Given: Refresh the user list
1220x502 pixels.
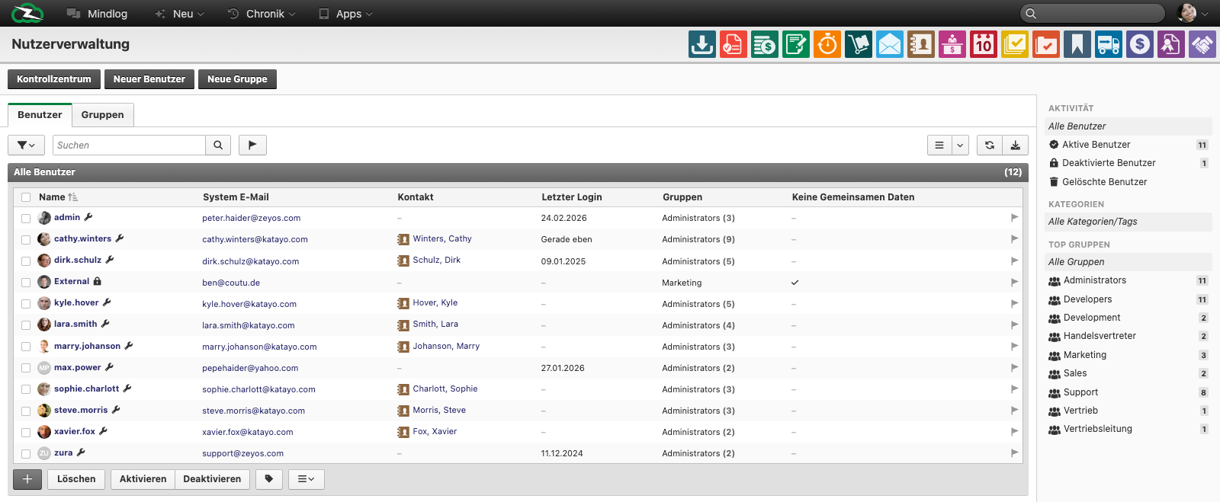Looking at the screenshot, I should tap(990, 145).
